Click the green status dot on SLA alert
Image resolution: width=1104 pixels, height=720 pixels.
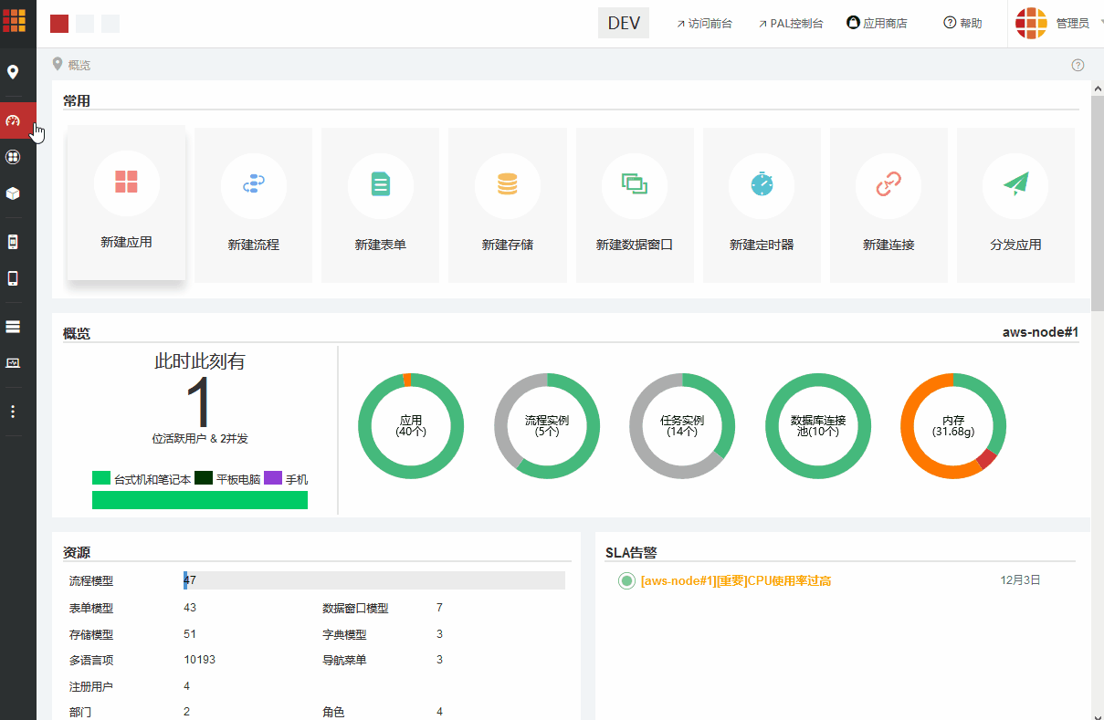[626, 580]
